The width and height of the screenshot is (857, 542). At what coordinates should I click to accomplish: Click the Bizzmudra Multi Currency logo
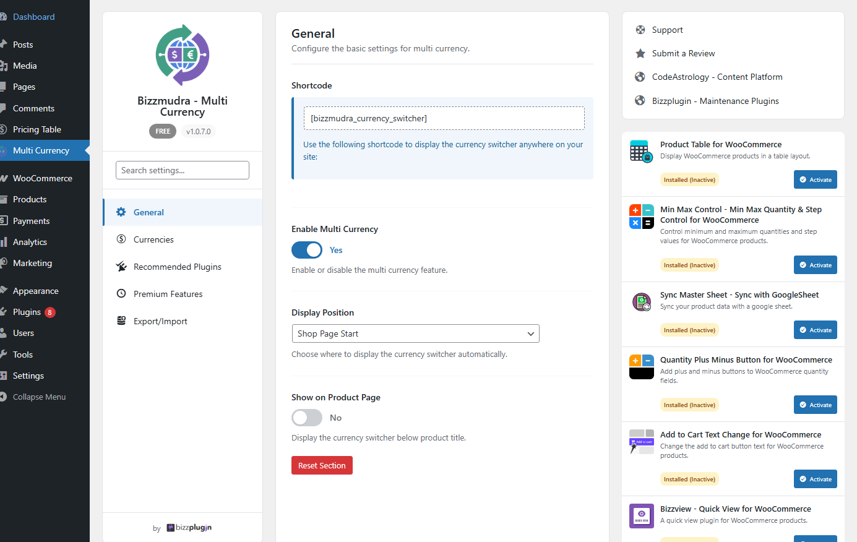click(x=183, y=55)
